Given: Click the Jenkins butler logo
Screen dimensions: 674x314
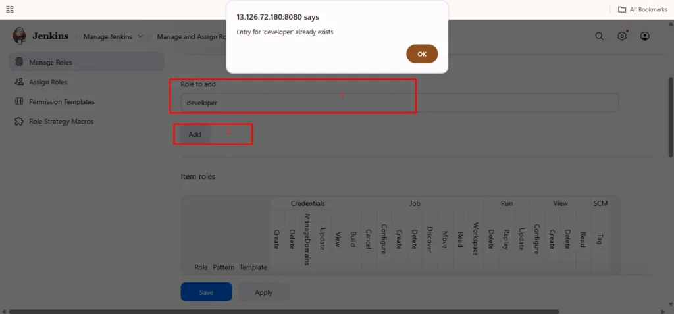Looking at the screenshot, I should pyautogui.click(x=20, y=36).
